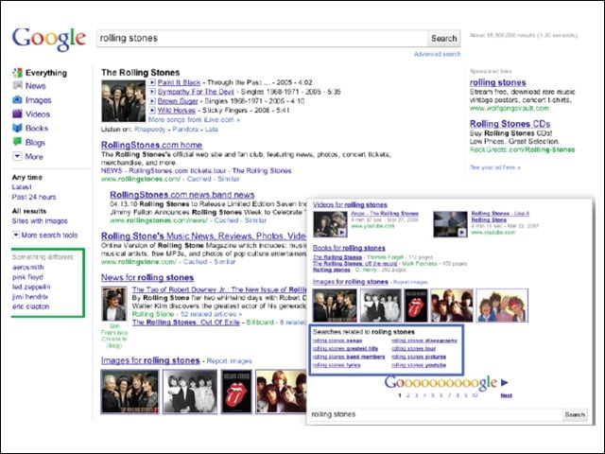Click the top rolling stones search field
605x454 pixels.
pyautogui.click(x=262, y=38)
